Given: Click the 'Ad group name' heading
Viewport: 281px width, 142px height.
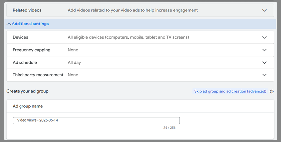Looking at the screenshot, I should pyautogui.click(x=27, y=106).
